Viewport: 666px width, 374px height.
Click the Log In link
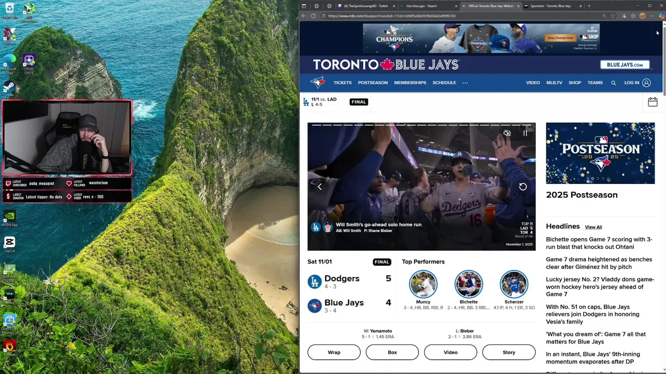tap(632, 83)
